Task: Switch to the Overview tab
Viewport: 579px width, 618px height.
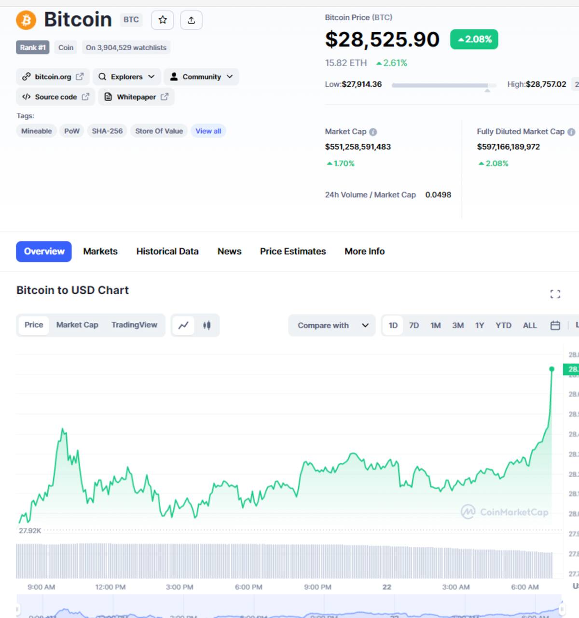Action: [44, 251]
